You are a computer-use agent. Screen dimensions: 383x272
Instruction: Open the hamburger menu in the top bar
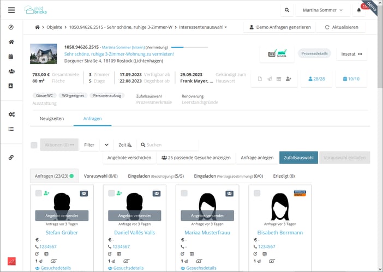coord(11,10)
